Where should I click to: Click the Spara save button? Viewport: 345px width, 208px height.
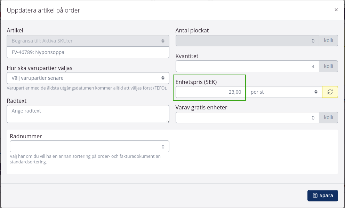(x=322, y=195)
